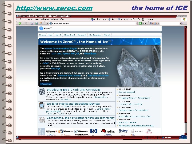Open the Ice-E tab on the ZeroC site

[58, 35]
